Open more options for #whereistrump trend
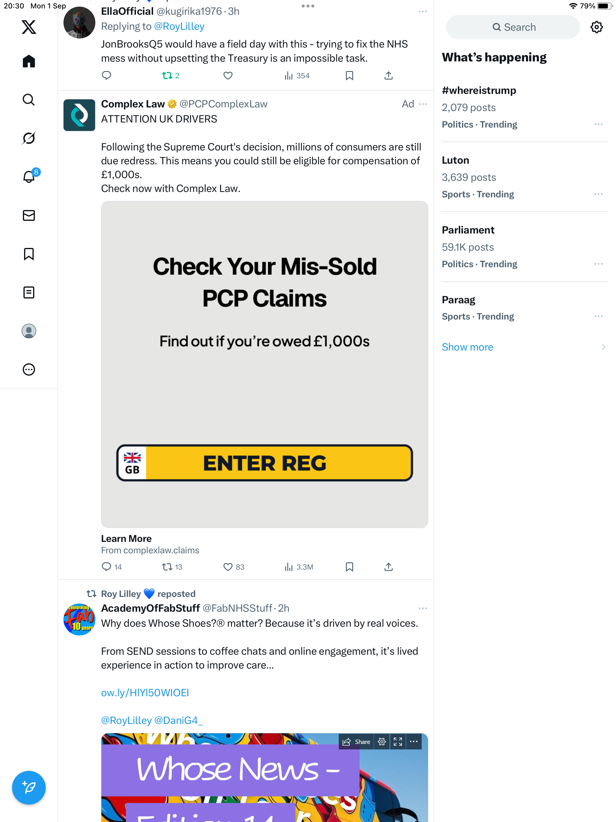This screenshot has height=822, width=616. (598, 124)
